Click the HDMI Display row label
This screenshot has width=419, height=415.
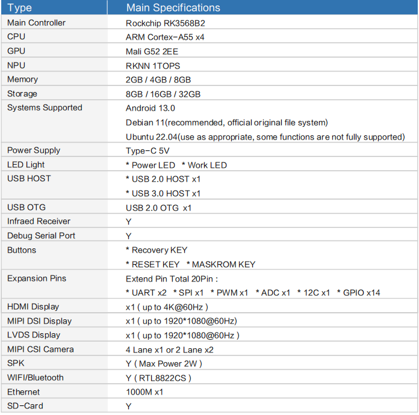[34, 307]
